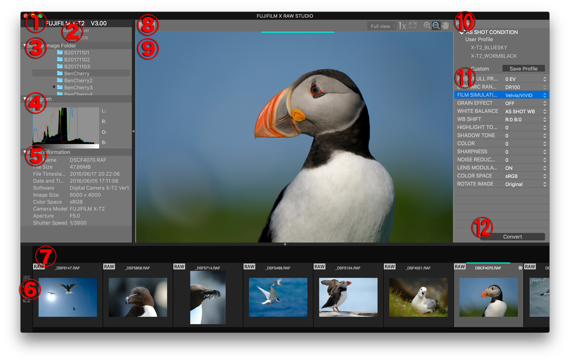Select the X-T2_BLUESKY user profile
570x362 pixels.
point(489,48)
